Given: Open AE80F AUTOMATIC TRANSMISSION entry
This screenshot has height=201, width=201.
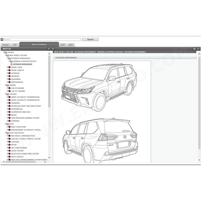Looking at the screenshot, I should click(25, 100).
